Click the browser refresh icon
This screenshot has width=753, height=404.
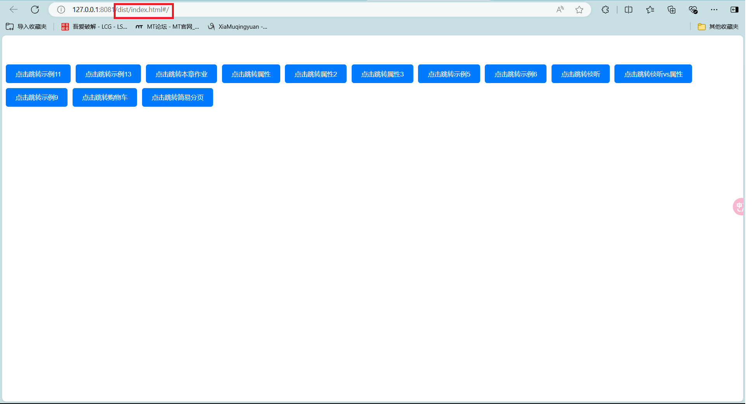pyautogui.click(x=35, y=10)
